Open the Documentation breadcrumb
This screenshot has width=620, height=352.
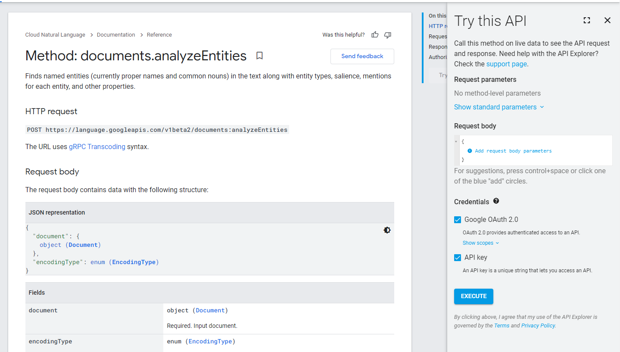(115, 34)
